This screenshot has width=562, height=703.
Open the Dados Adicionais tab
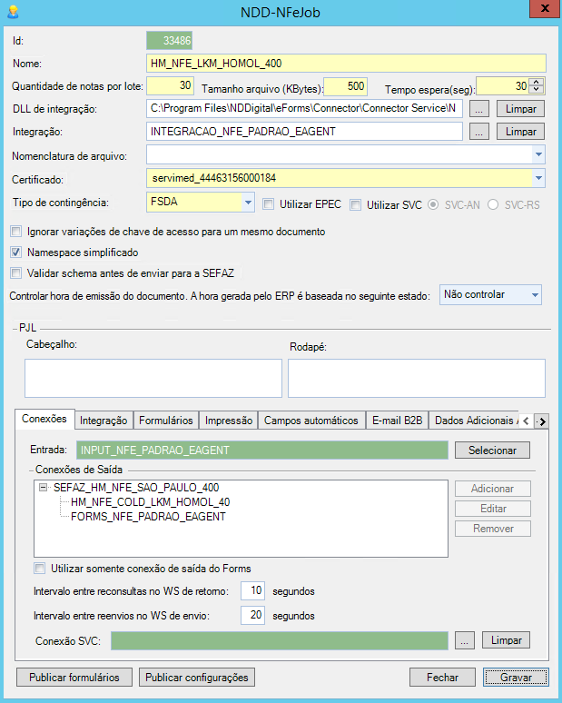474,421
